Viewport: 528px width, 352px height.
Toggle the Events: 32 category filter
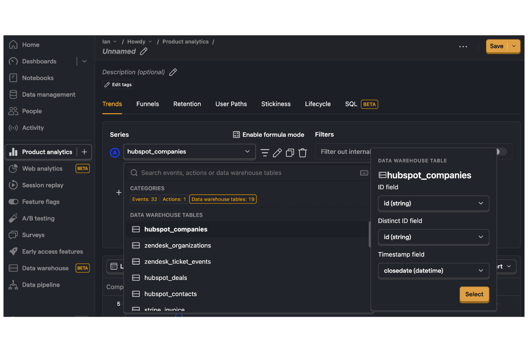coord(144,199)
